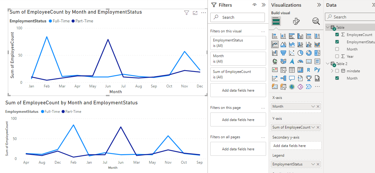The width and height of the screenshot is (375, 173).
Task: Switch to the Build visual tab
Action: (276, 21)
